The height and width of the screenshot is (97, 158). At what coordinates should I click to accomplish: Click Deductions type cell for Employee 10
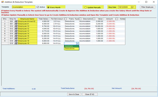click(71, 26)
